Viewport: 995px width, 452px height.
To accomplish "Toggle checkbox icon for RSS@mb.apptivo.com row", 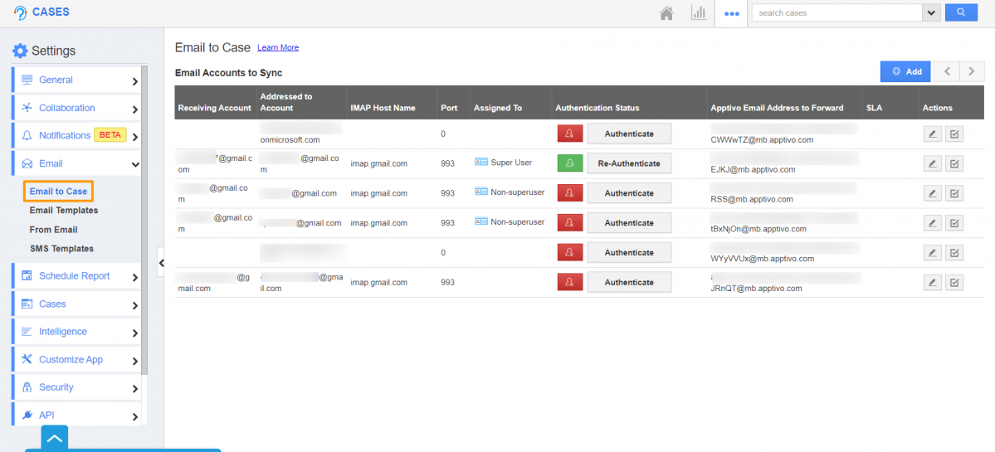I will 954,193.
